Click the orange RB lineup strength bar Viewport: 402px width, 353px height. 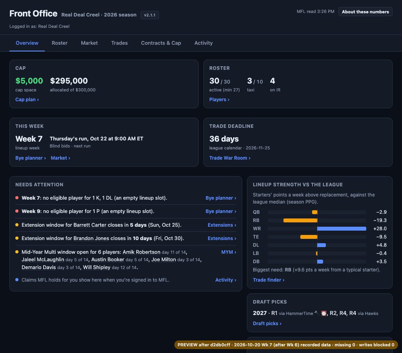click(x=300, y=220)
